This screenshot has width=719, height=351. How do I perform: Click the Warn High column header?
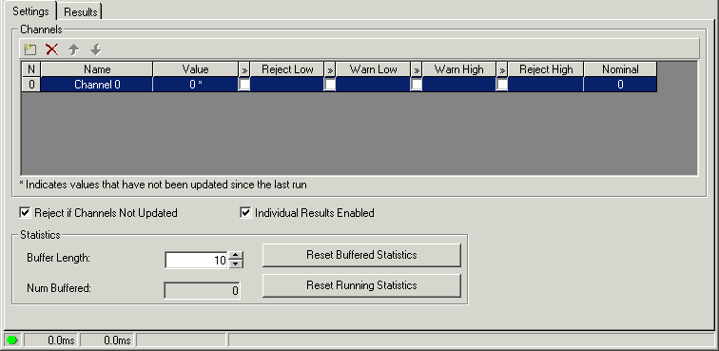point(459,69)
